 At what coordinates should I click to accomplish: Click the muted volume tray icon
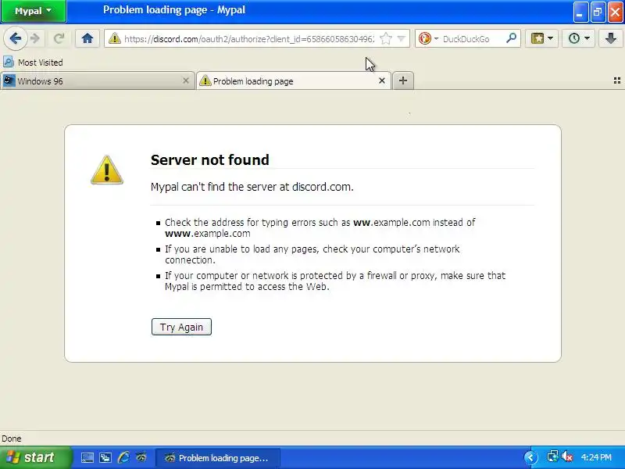567,456
